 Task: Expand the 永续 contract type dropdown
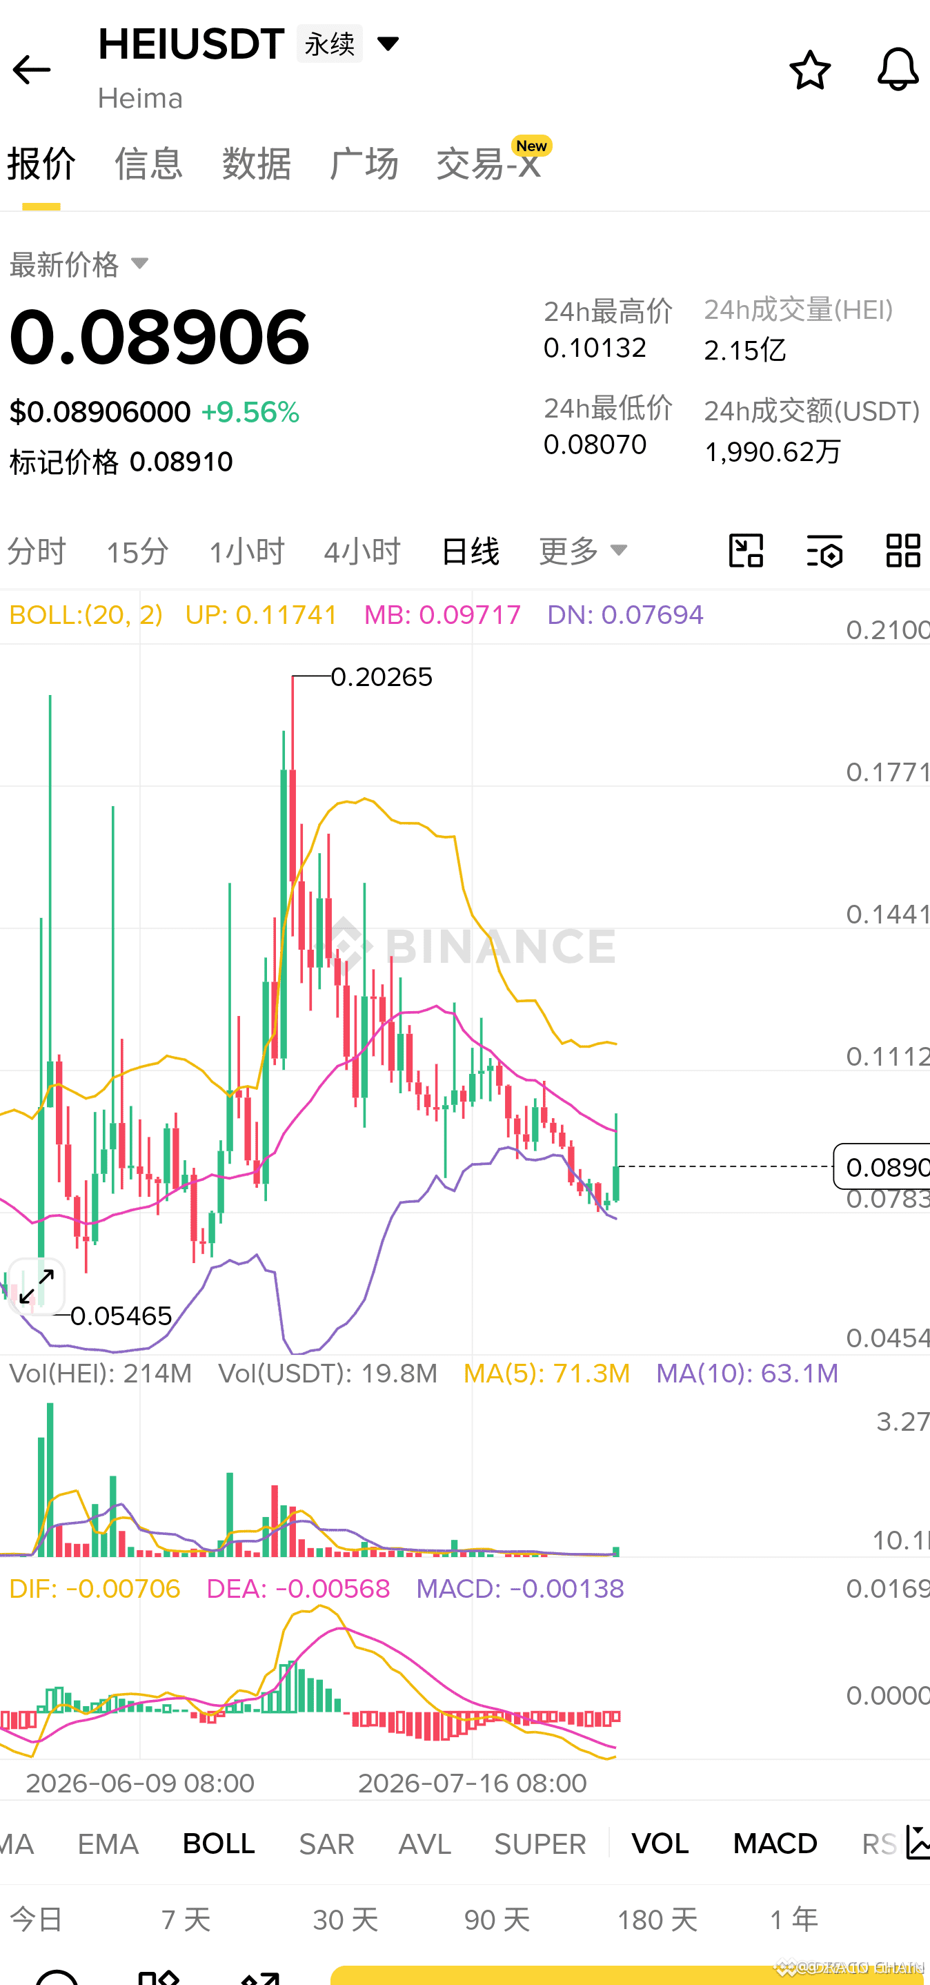click(x=388, y=43)
